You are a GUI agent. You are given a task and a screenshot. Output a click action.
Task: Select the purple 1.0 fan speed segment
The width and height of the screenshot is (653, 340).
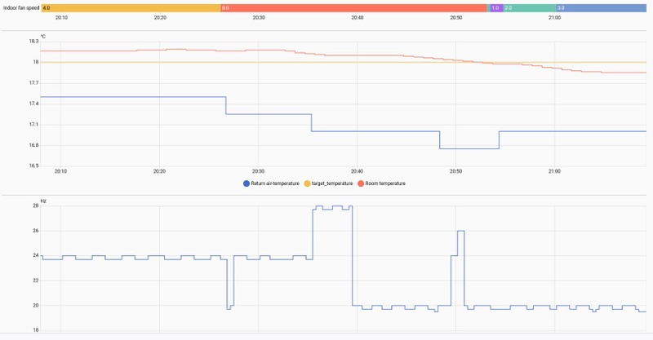pyautogui.click(x=496, y=8)
